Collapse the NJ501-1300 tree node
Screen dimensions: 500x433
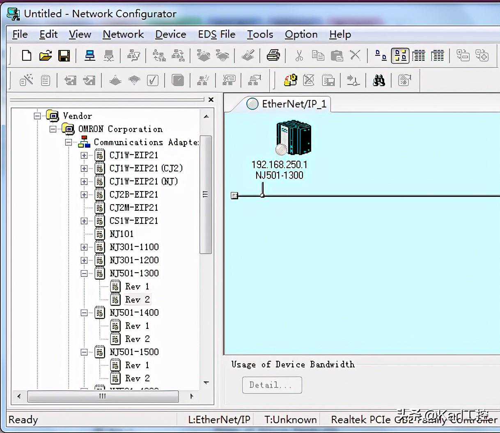pyautogui.click(x=84, y=273)
